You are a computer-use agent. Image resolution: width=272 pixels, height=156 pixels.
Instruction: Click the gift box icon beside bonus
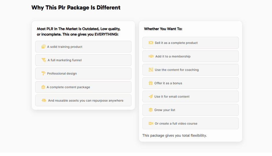tap(150, 83)
